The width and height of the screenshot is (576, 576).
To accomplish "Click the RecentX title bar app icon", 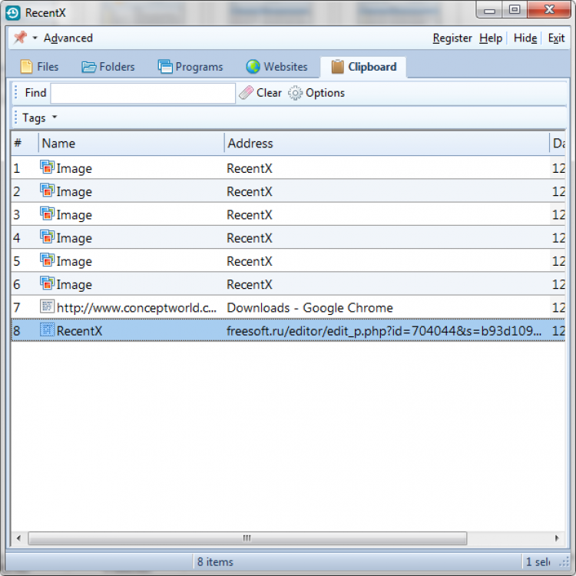I will [x=13, y=13].
